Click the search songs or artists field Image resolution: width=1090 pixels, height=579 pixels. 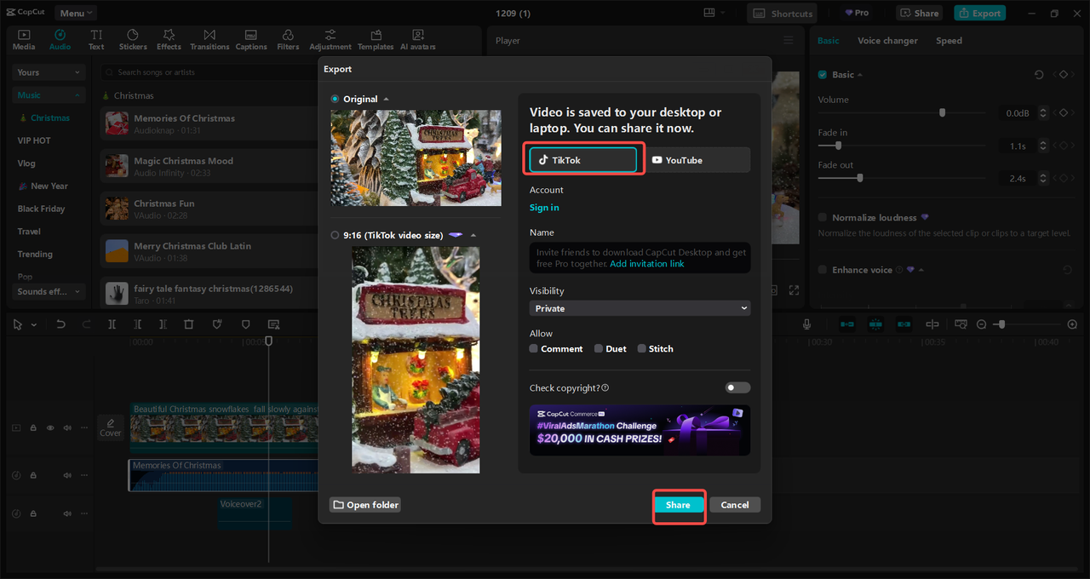(x=209, y=72)
